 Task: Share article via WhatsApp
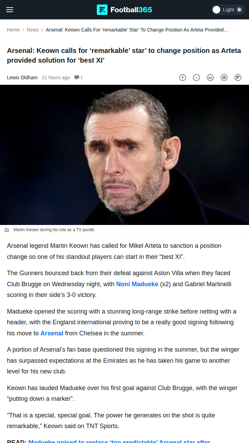[x=224, y=78]
